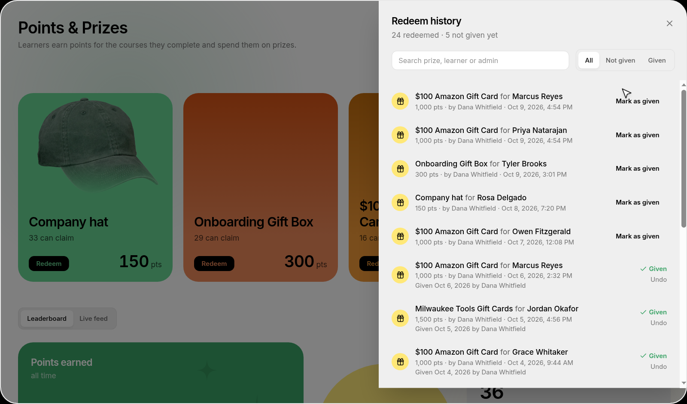Click the scrollbar down arrow in history list
Viewport: 687px width, 404px height.
(x=684, y=383)
